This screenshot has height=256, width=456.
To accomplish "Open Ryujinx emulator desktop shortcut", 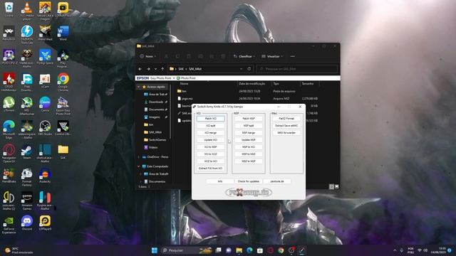I will point(45,201).
